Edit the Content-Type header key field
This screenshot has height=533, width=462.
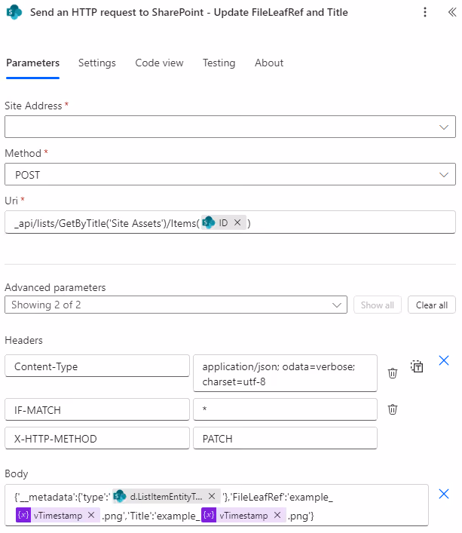tap(97, 366)
